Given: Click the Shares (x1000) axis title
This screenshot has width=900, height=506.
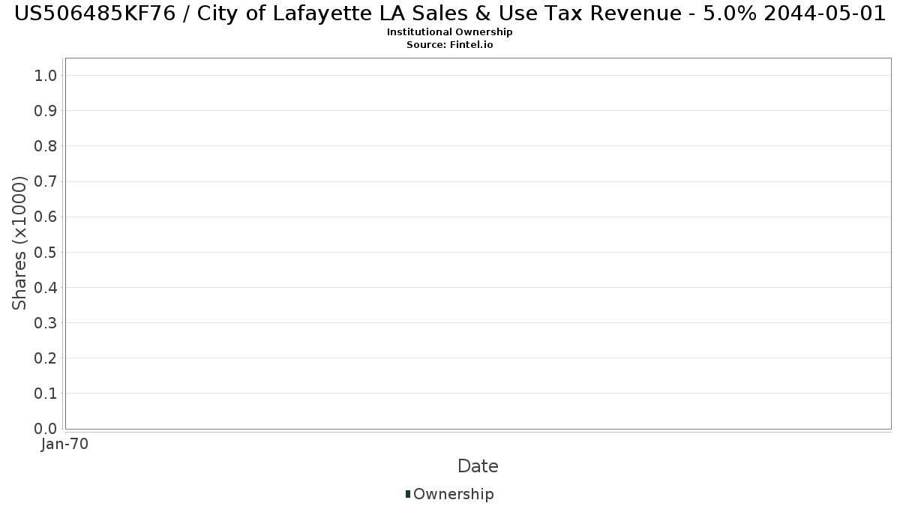Looking at the screenshot, I should click(x=19, y=243).
